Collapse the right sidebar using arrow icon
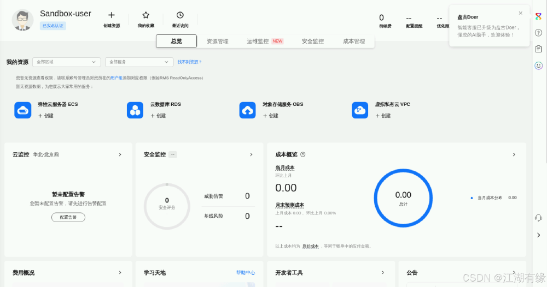This screenshot has height=287, width=547. (x=539, y=235)
